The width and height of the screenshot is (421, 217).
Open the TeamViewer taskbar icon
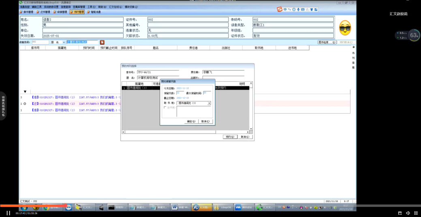tap(69, 207)
